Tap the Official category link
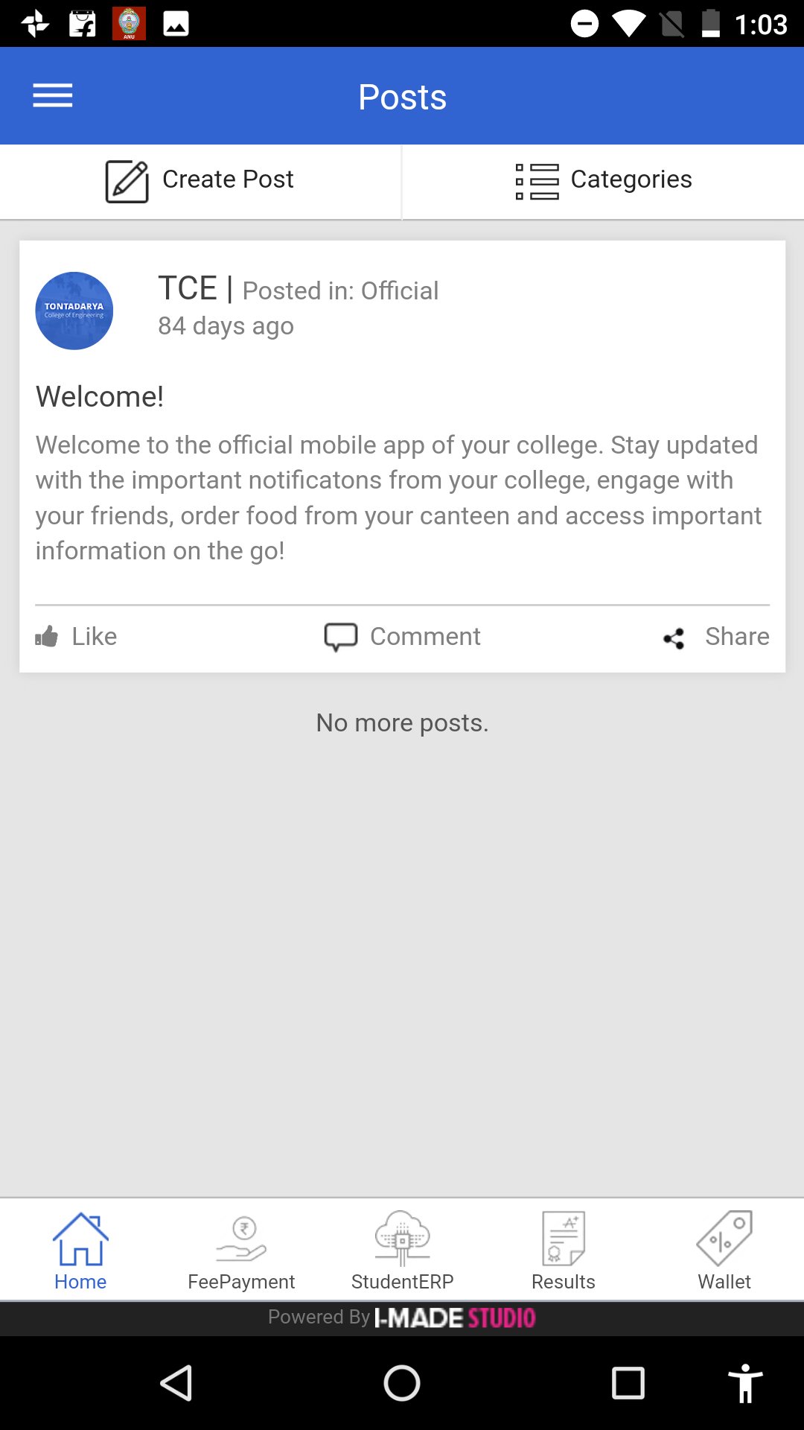This screenshot has width=804, height=1430. tap(400, 290)
